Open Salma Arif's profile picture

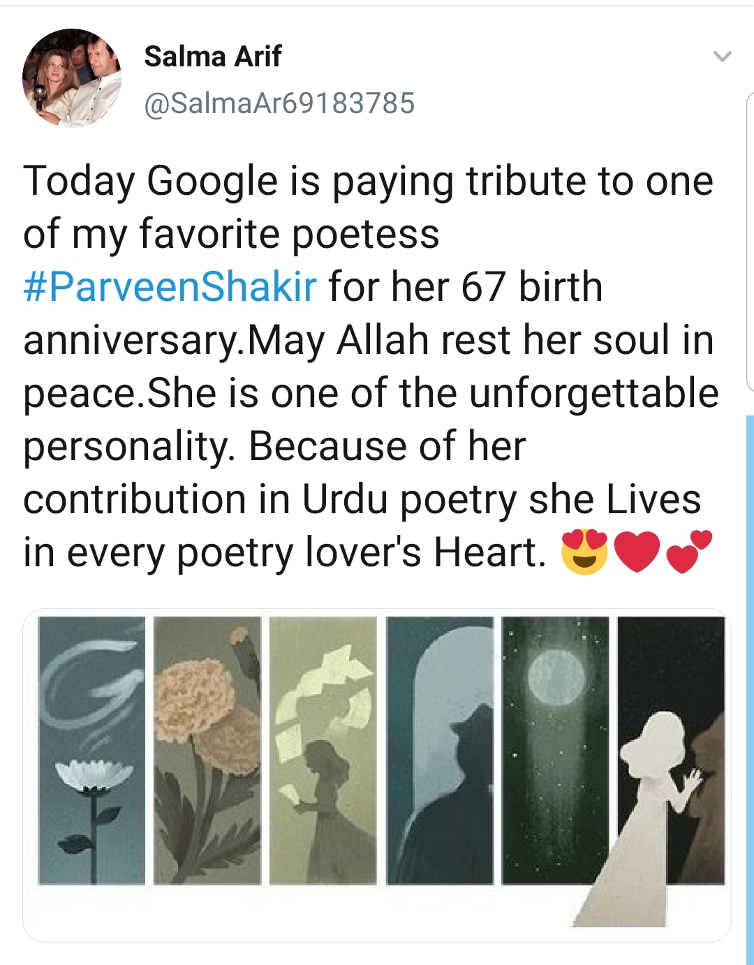tap(73, 78)
